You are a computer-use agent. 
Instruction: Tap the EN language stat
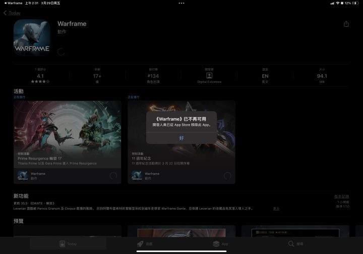(265, 76)
